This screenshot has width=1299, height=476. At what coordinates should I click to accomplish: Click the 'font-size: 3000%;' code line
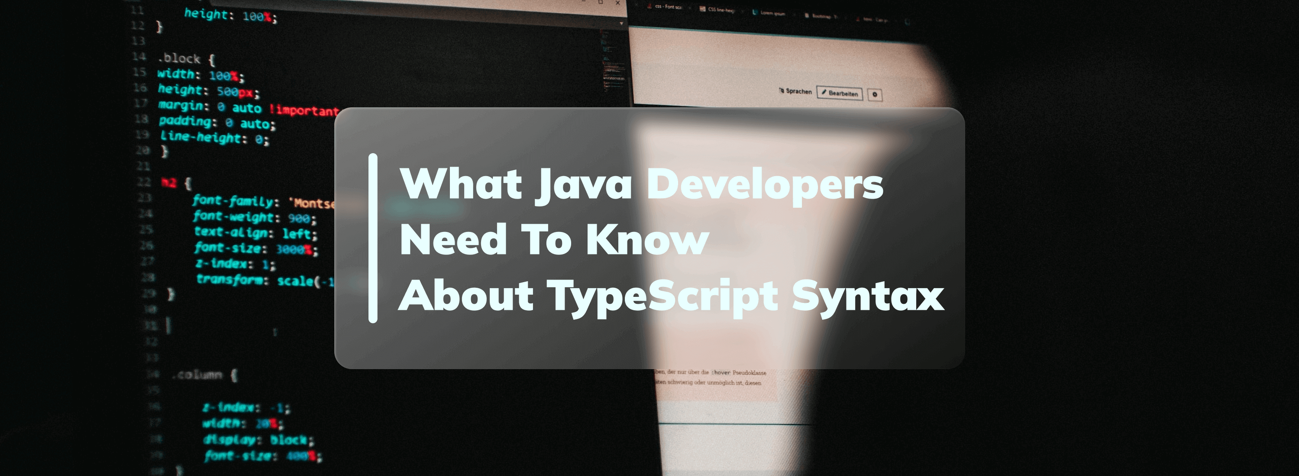click(257, 248)
